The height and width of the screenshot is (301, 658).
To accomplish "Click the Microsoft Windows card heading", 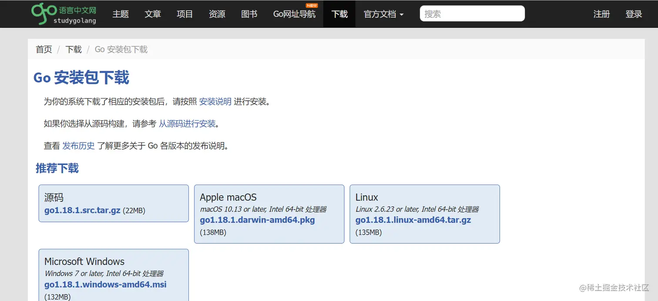I will 84,261.
